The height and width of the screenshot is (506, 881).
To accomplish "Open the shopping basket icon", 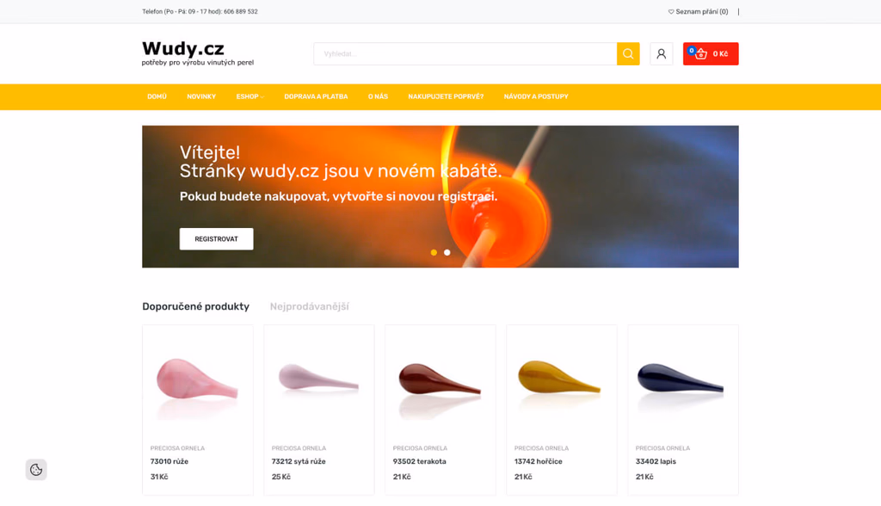I will [x=700, y=54].
